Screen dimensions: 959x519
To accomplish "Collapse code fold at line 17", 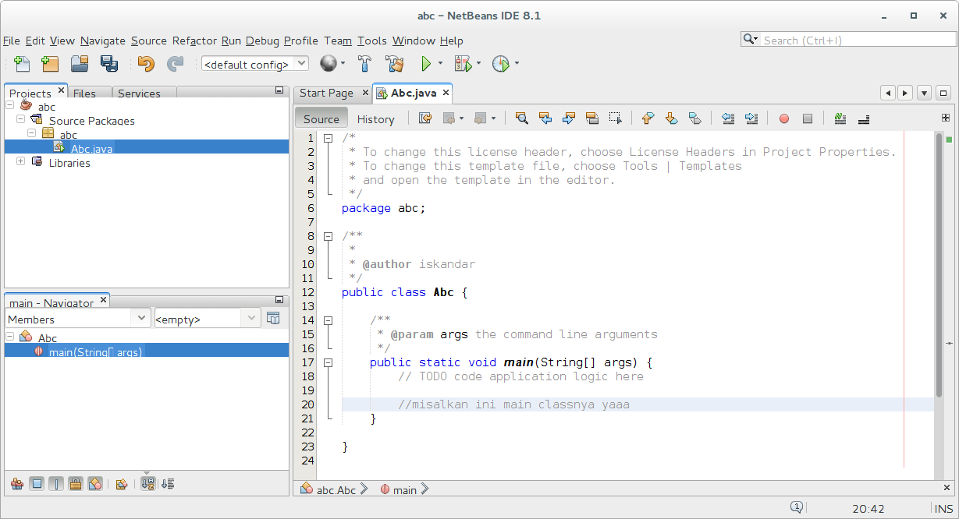I will pos(329,362).
